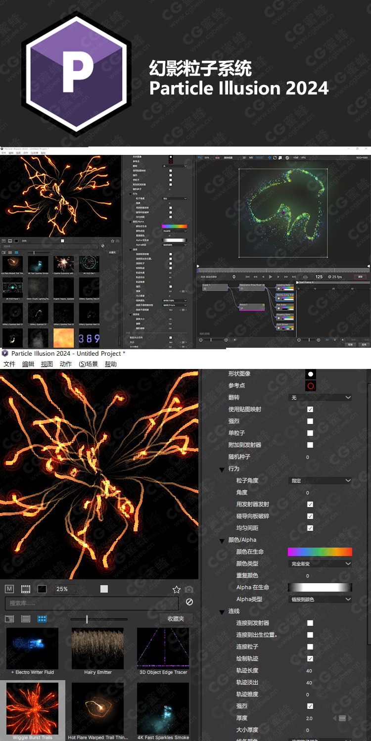Enable 连接粒子 checkbox in enlarged panel
Image resolution: width=371 pixels, height=741 pixels.
click(x=310, y=647)
